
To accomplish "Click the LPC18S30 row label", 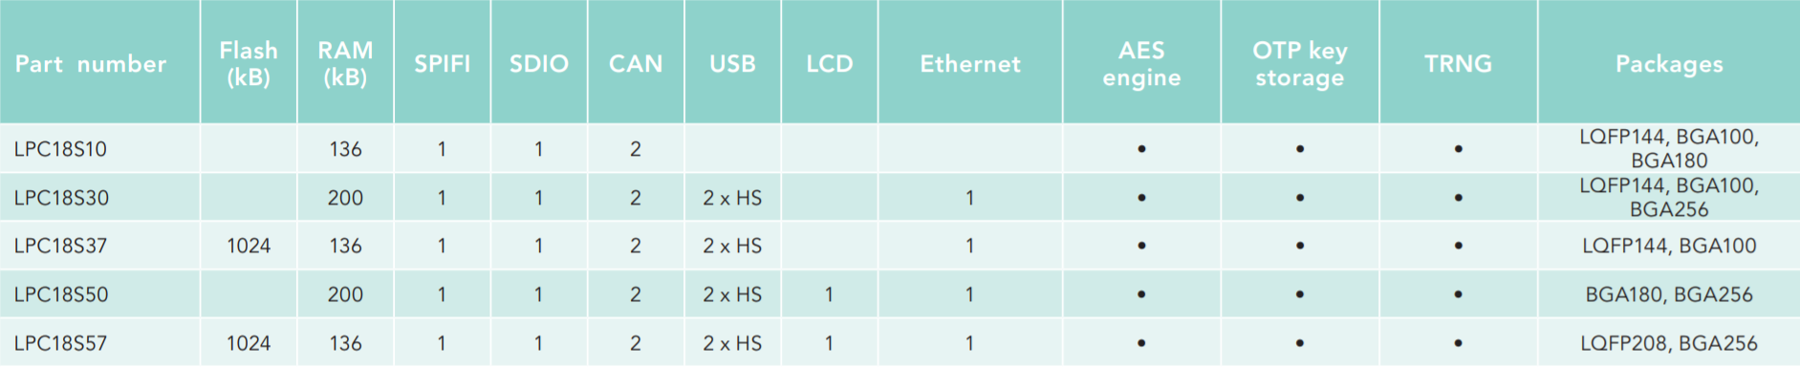I will [x=61, y=198].
